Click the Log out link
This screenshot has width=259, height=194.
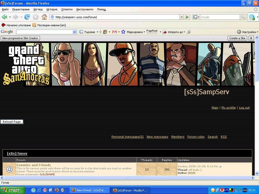[244, 108]
